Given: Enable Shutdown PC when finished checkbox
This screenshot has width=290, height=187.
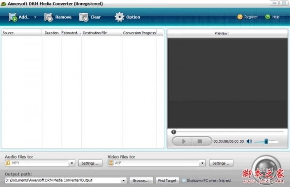Looking at the screenshot, I should [184, 180].
